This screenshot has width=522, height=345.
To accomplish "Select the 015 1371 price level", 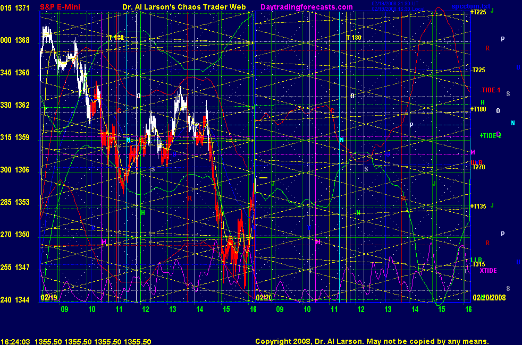I will [15, 8].
